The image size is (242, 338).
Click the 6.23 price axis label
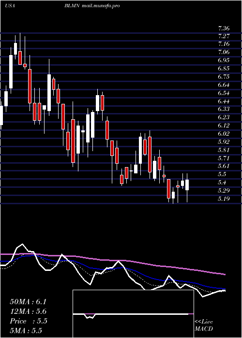click(x=224, y=117)
